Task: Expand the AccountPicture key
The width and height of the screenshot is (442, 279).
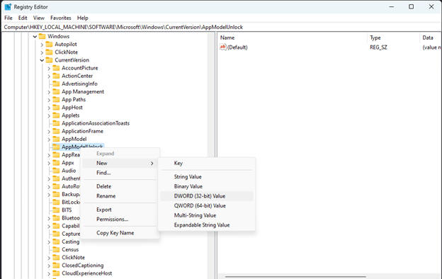Action: pyautogui.click(x=49, y=68)
